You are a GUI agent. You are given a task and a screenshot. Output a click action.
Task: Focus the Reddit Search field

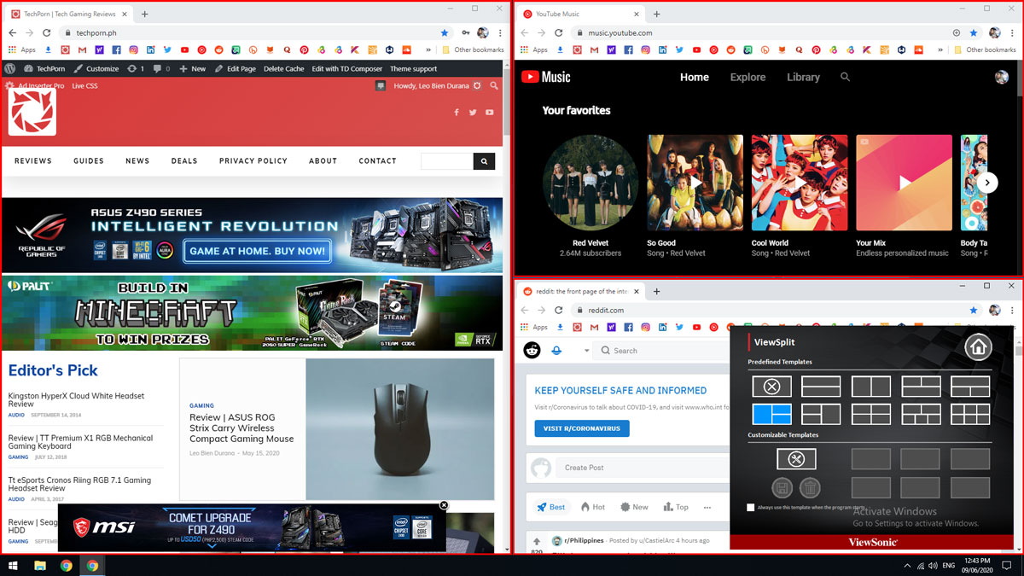(661, 351)
